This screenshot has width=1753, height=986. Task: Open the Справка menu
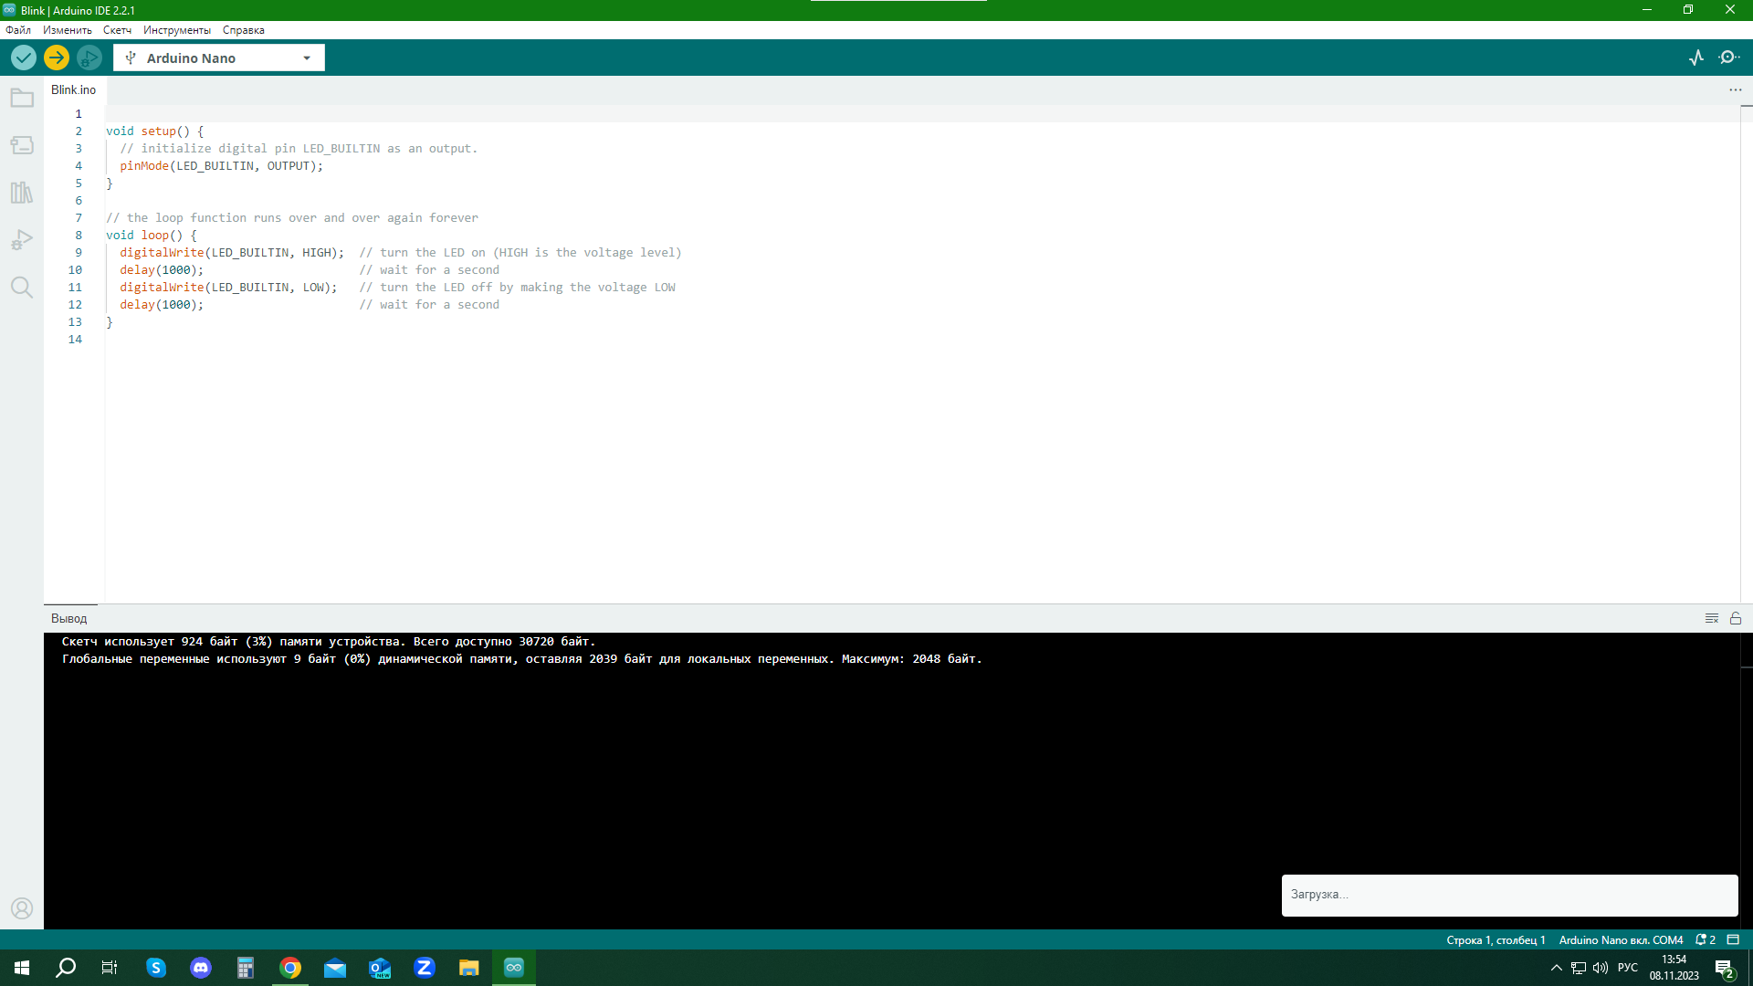pyautogui.click(x=244, y=30)
